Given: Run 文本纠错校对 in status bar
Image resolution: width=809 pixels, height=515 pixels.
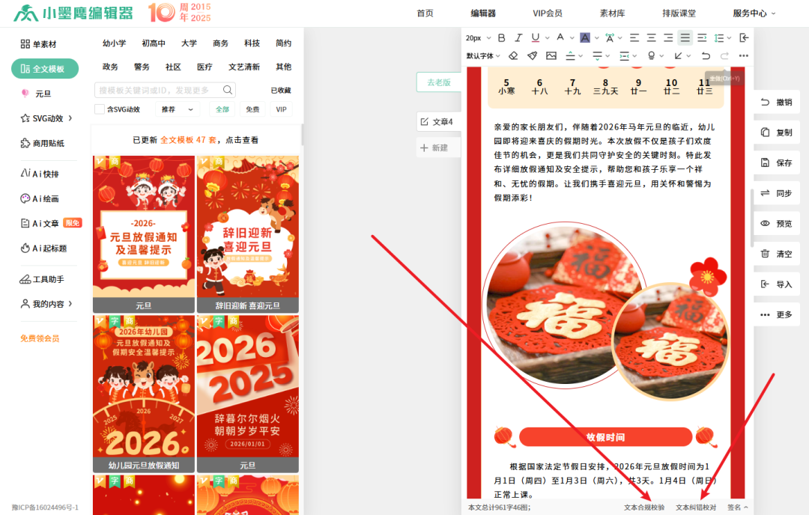Looking at the screenshot, I should click(x=696, y=508).
